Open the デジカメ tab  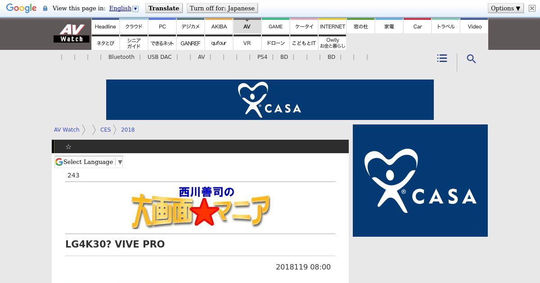pos(190,26)
